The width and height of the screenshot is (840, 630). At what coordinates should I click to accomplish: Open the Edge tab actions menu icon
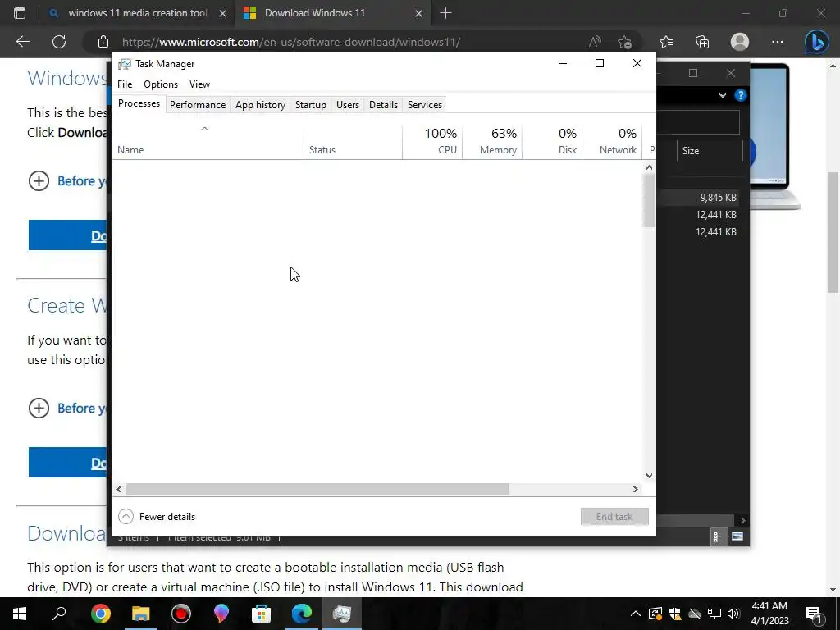click(x=20, y=13)
